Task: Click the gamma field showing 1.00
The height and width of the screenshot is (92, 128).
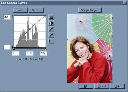Action: [29, 53]
